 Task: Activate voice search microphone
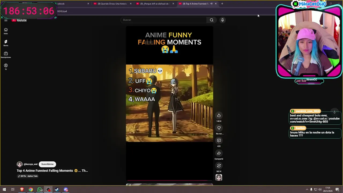[222, 20]
